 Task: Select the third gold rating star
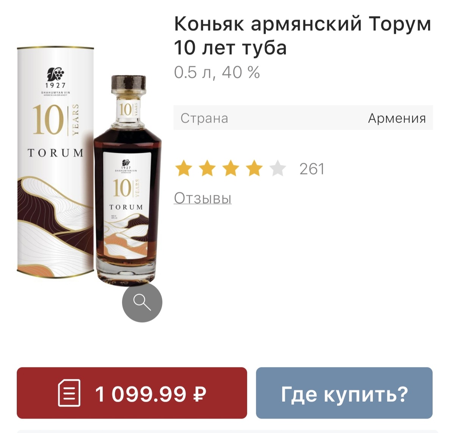point(231,169)
